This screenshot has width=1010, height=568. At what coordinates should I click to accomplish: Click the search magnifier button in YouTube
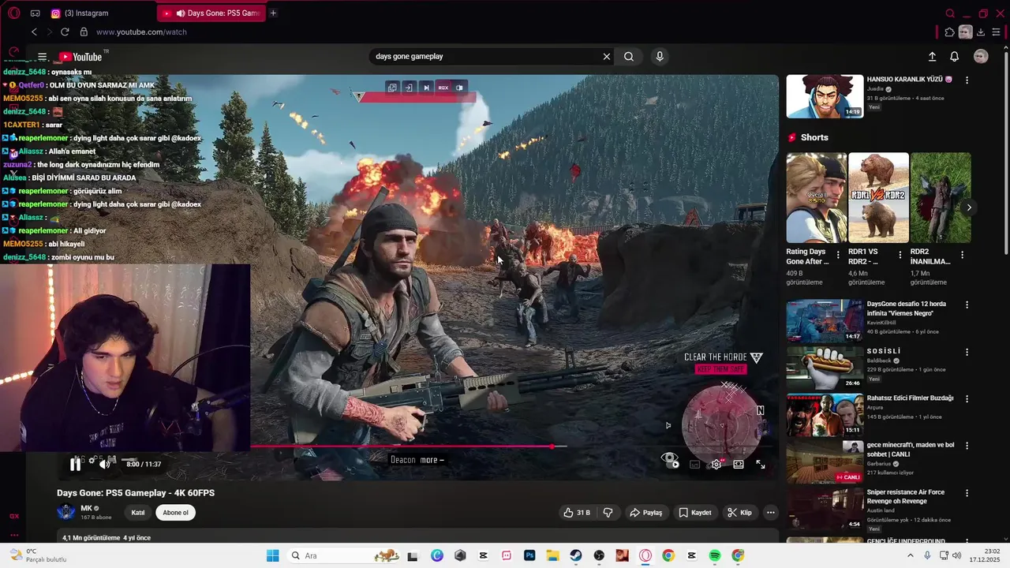coord(629,57)
